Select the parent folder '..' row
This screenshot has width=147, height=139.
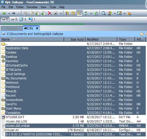[73, 44]
